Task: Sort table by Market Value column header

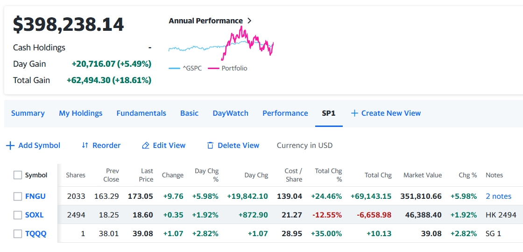Action: 422,175
